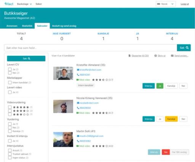Click the Send avslag envelope icon
Image resolution: width=195 pixels, height=162 pixels.
click(172, 56)
